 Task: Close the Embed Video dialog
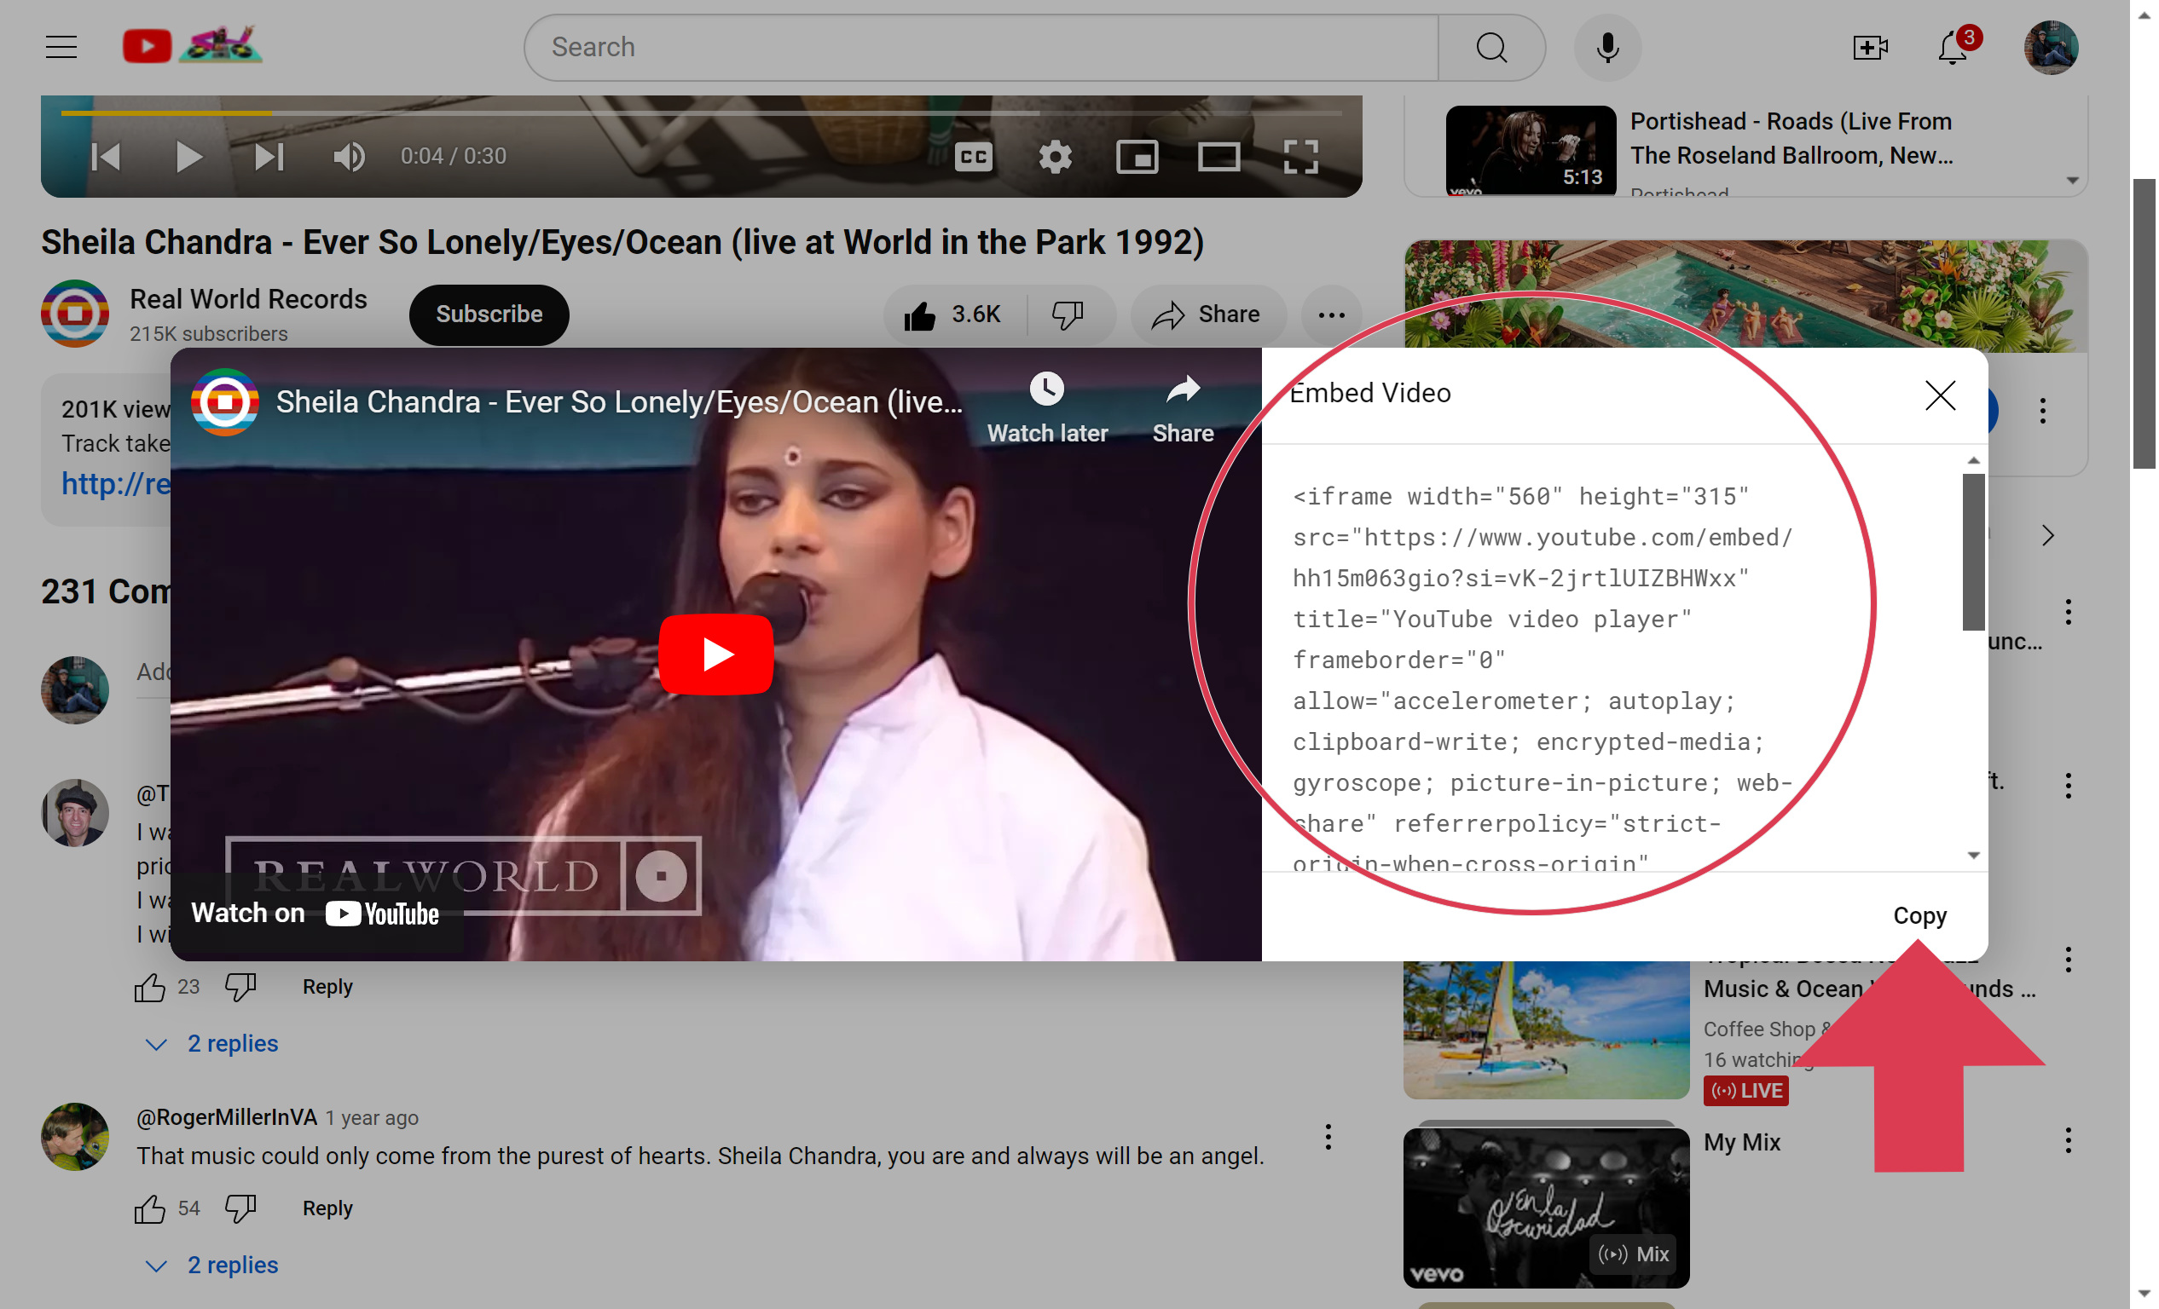tap(1939, 395)
